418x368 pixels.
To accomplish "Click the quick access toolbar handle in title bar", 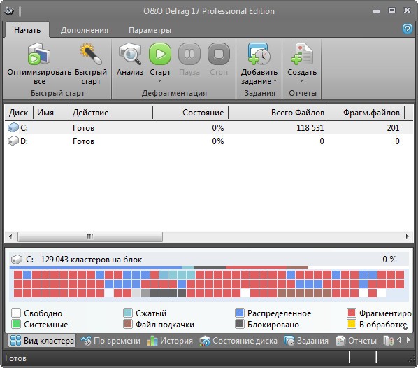I will click(x=20, y=11).
